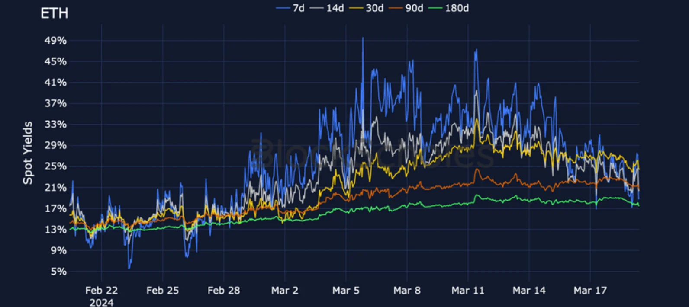Viewport: 689px width, 307px height.
Task: Toggle the 7d series in legend
Action: (290, 8)
